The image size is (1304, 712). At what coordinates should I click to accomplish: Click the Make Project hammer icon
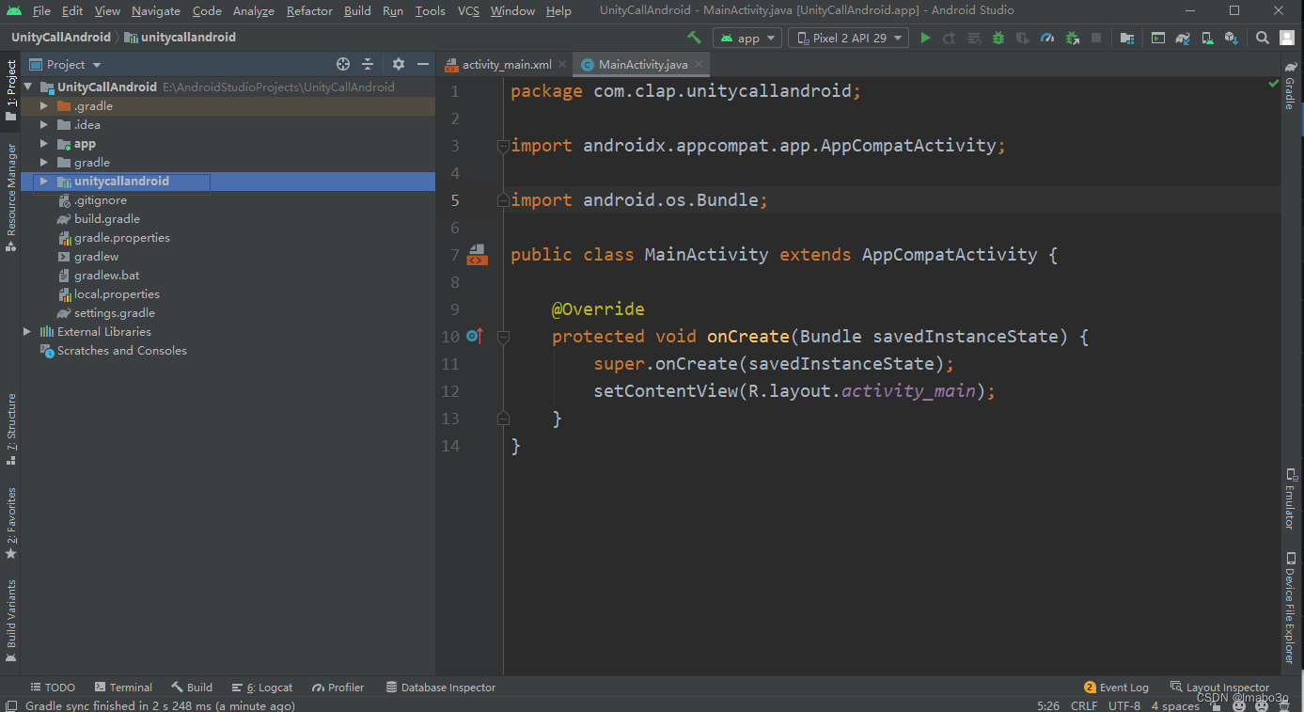(x=695, y=39)
